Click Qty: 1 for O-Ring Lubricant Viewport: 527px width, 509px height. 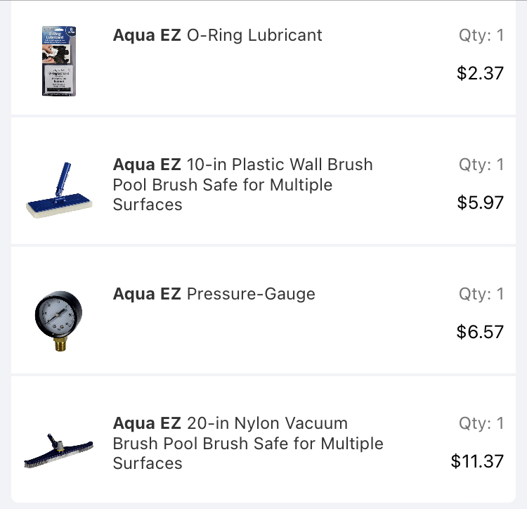click(x=481, y=35)
